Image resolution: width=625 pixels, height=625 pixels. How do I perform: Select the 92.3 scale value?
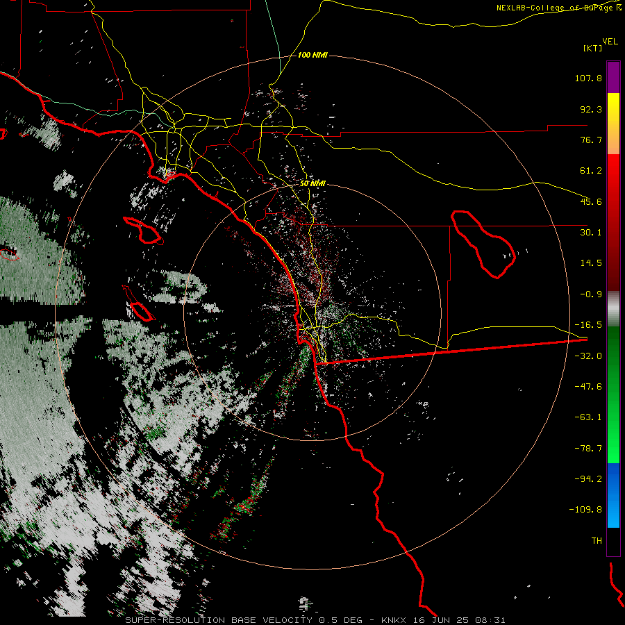pyautogui.click(x=591, y=109)
